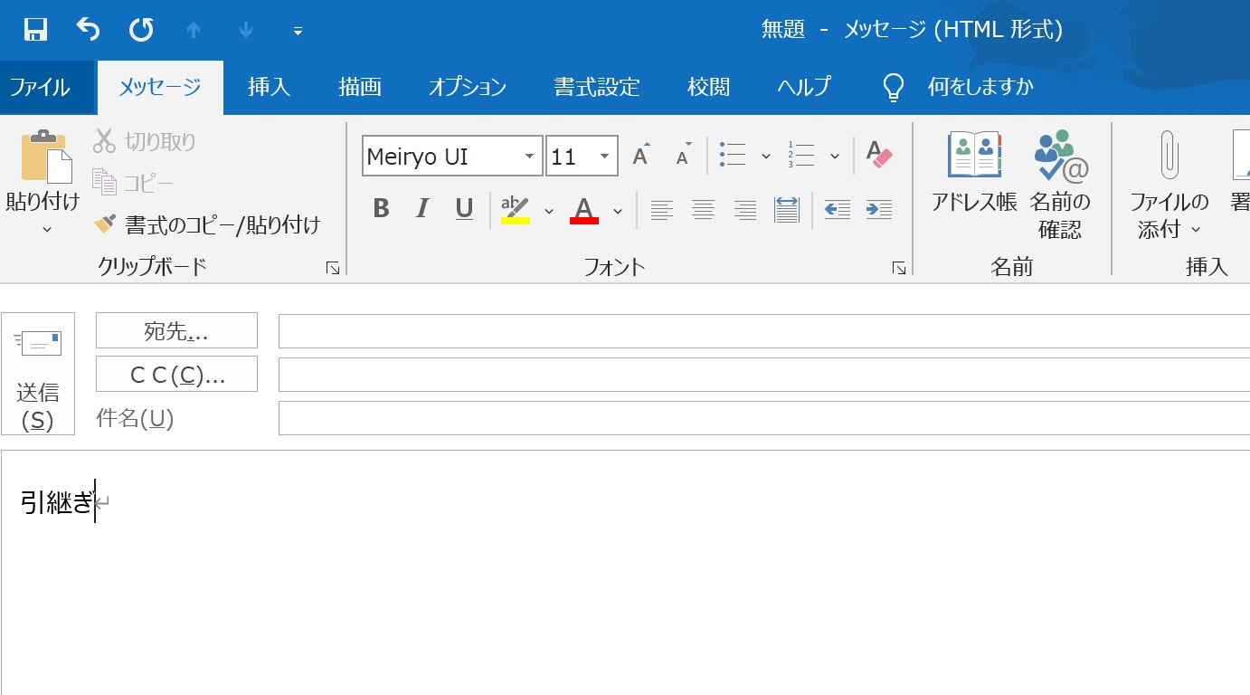
Task: Open the 書式設定 tab
Action: pos(597,88)
